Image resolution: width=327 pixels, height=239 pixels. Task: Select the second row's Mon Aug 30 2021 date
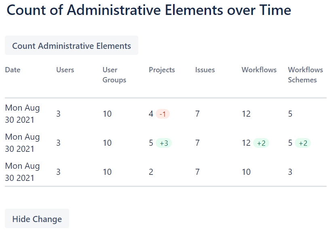(x=22, y=143)
